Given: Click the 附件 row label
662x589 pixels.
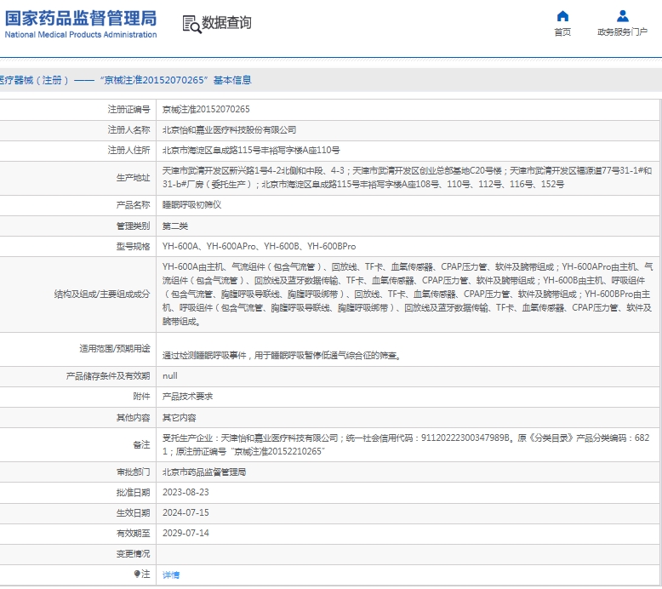Looking at the screenshot, I should click(x=141, y=397).
